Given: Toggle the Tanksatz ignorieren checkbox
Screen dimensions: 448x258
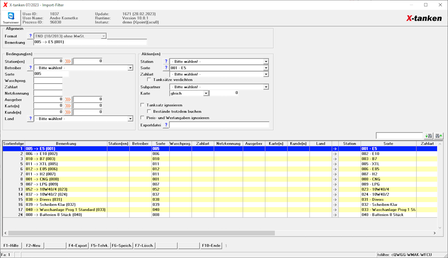Looking at the screenshot, I should pyautogui.click(x=142, y=105).
